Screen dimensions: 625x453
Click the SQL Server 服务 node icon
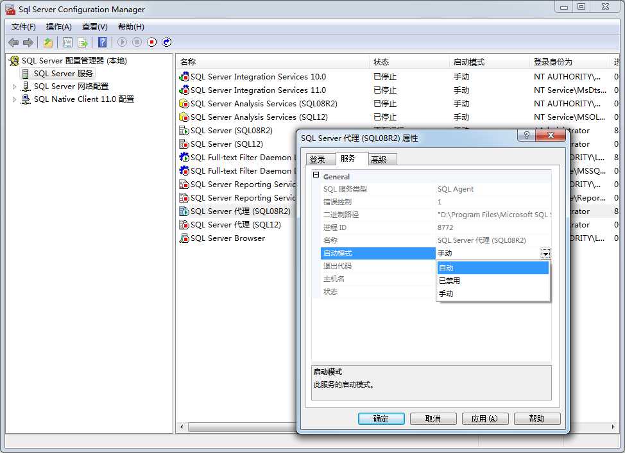[x=26, y=74]
